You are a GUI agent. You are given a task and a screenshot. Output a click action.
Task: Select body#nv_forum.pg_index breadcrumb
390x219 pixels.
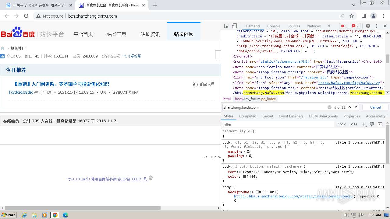click(255, 99)
